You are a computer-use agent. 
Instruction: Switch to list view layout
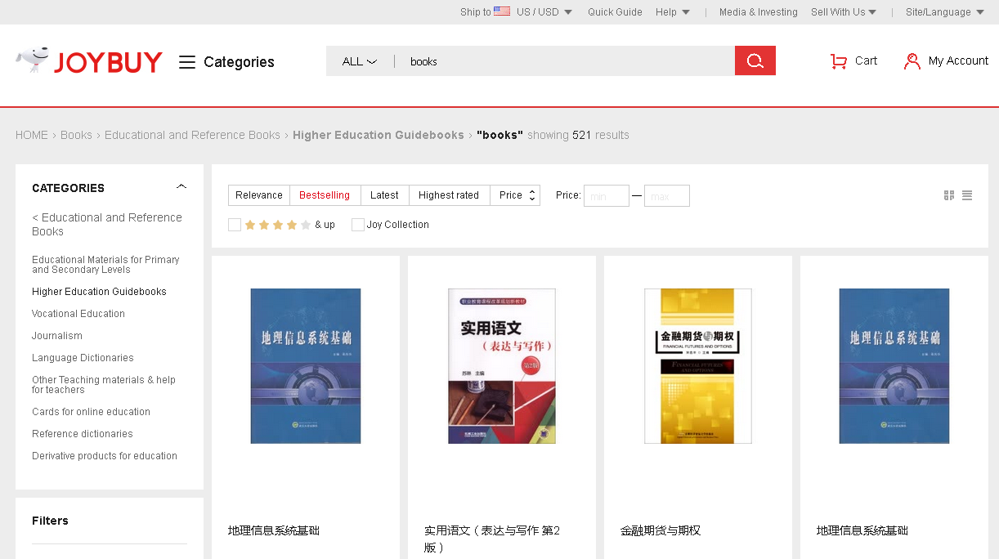(x=967, y=195)
